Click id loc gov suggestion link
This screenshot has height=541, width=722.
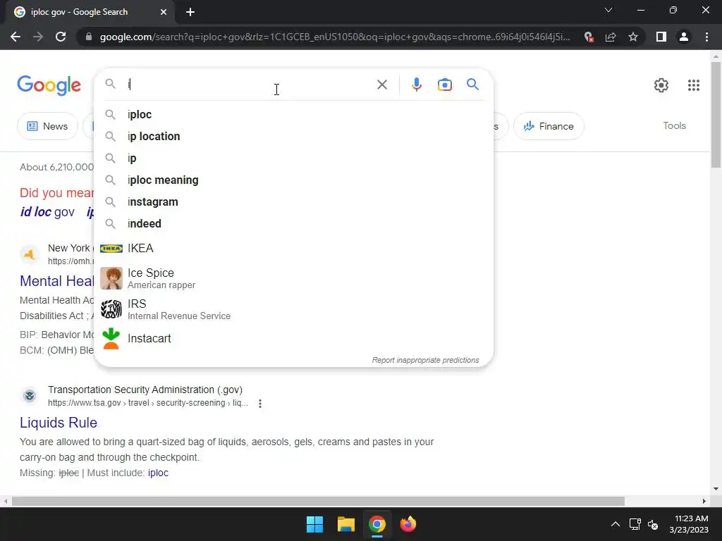[x=47, y=211]
